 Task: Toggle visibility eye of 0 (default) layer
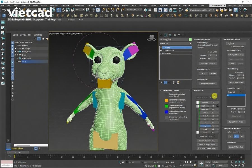(18, 45)
